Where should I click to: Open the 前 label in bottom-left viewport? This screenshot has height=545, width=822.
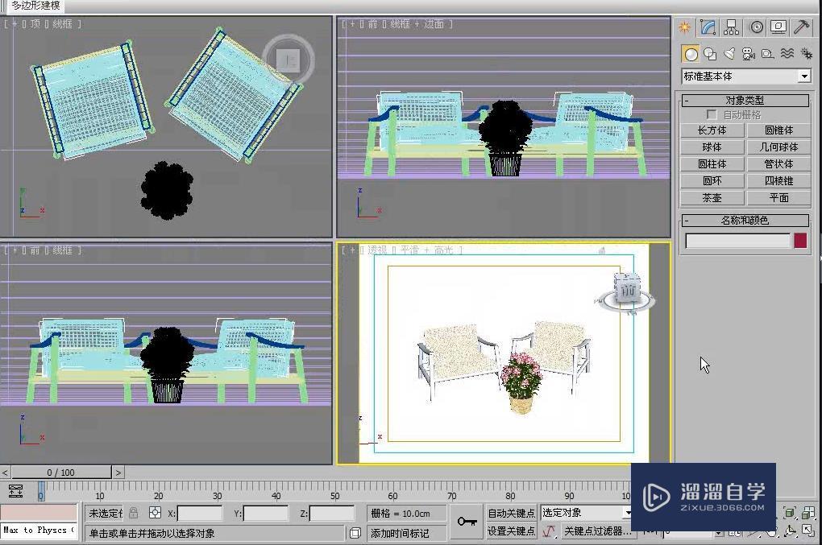point(35,250)
